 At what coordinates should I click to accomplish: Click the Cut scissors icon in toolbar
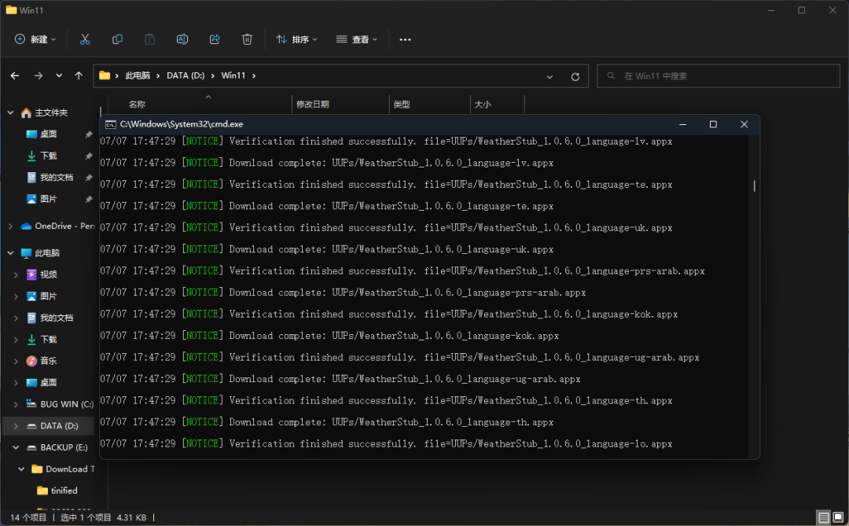85,39
